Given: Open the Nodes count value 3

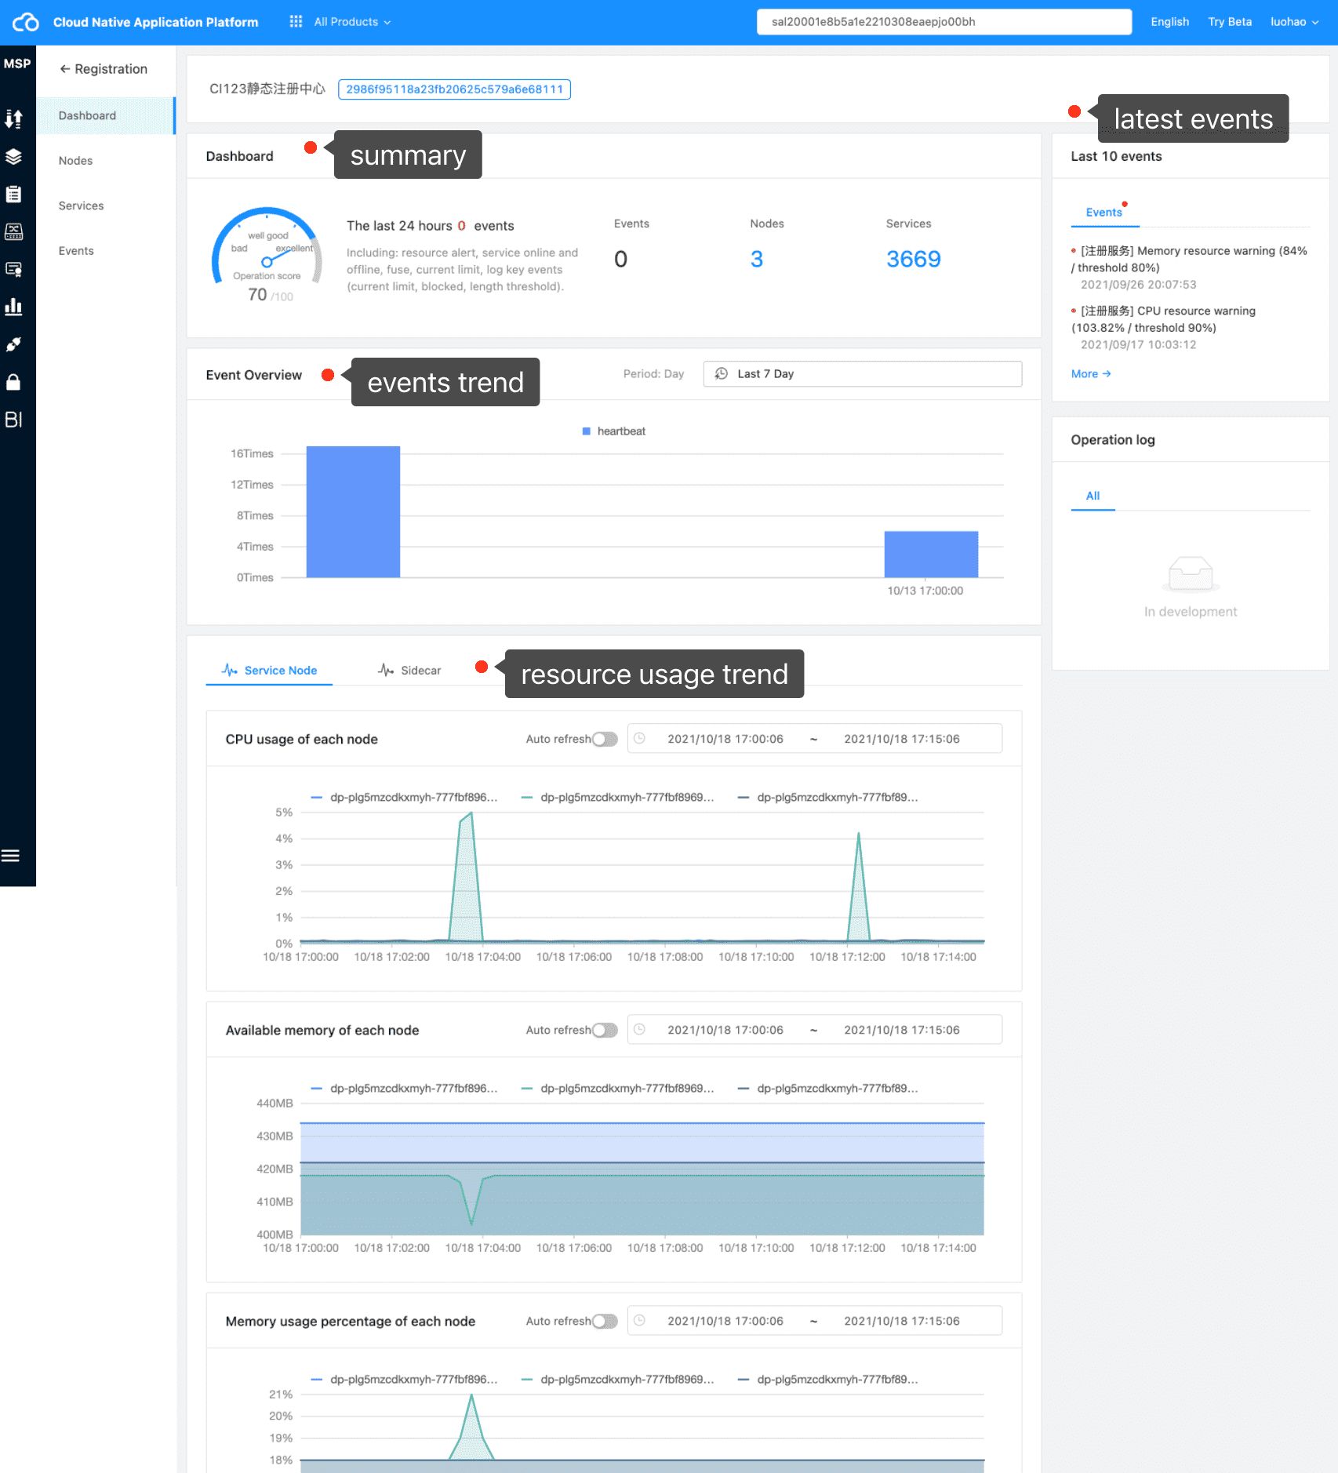Looking at the screenshot, I should (x=756, y=259).
